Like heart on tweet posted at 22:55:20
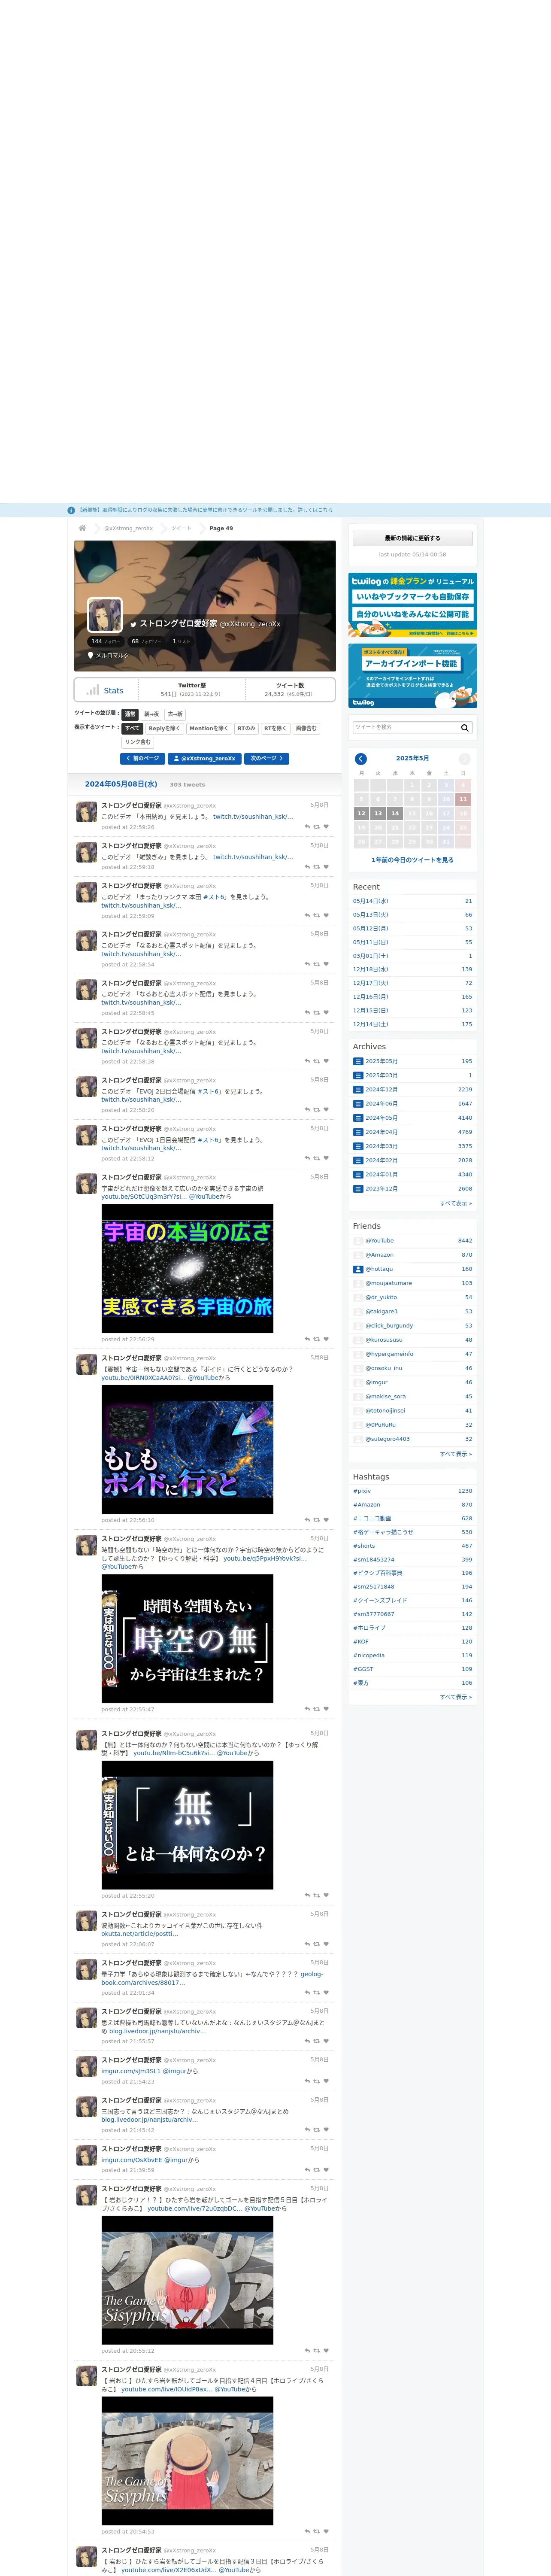The width and height of the screenshot is (551, 2576). point(326,1895)
